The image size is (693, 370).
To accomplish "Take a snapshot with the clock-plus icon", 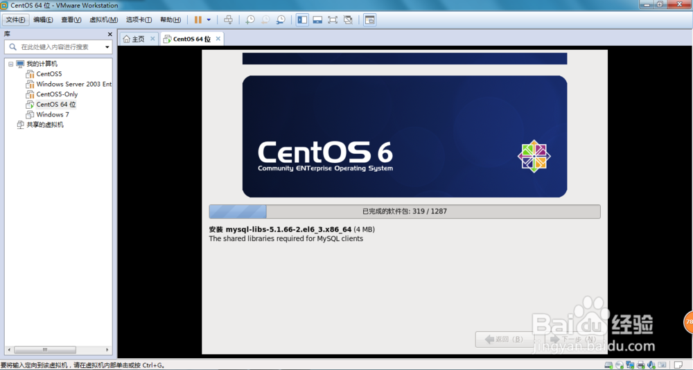I will click(250, 20).
